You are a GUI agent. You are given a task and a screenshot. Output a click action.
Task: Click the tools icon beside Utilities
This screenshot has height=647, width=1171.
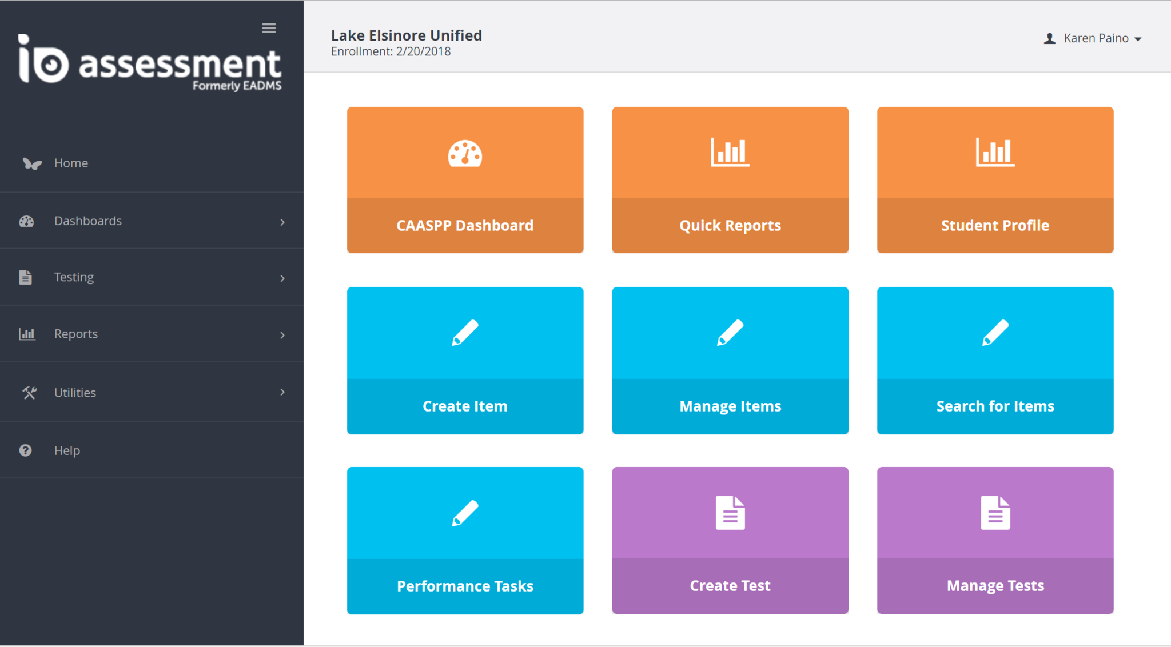coord(29,393)
